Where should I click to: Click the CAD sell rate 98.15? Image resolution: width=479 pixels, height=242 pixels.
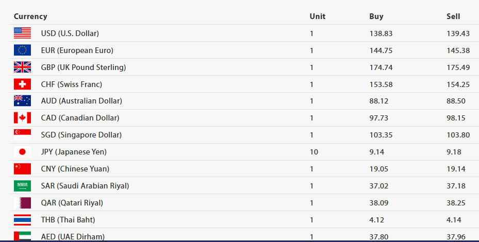[456, 118]
